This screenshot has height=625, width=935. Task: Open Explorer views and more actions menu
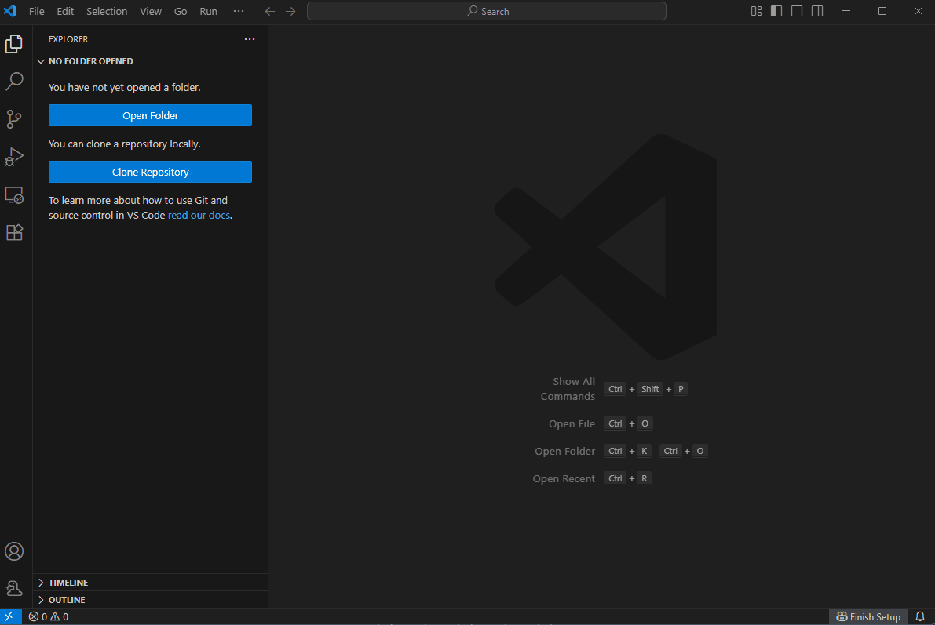pyautogui.click(x=250, y=39)
